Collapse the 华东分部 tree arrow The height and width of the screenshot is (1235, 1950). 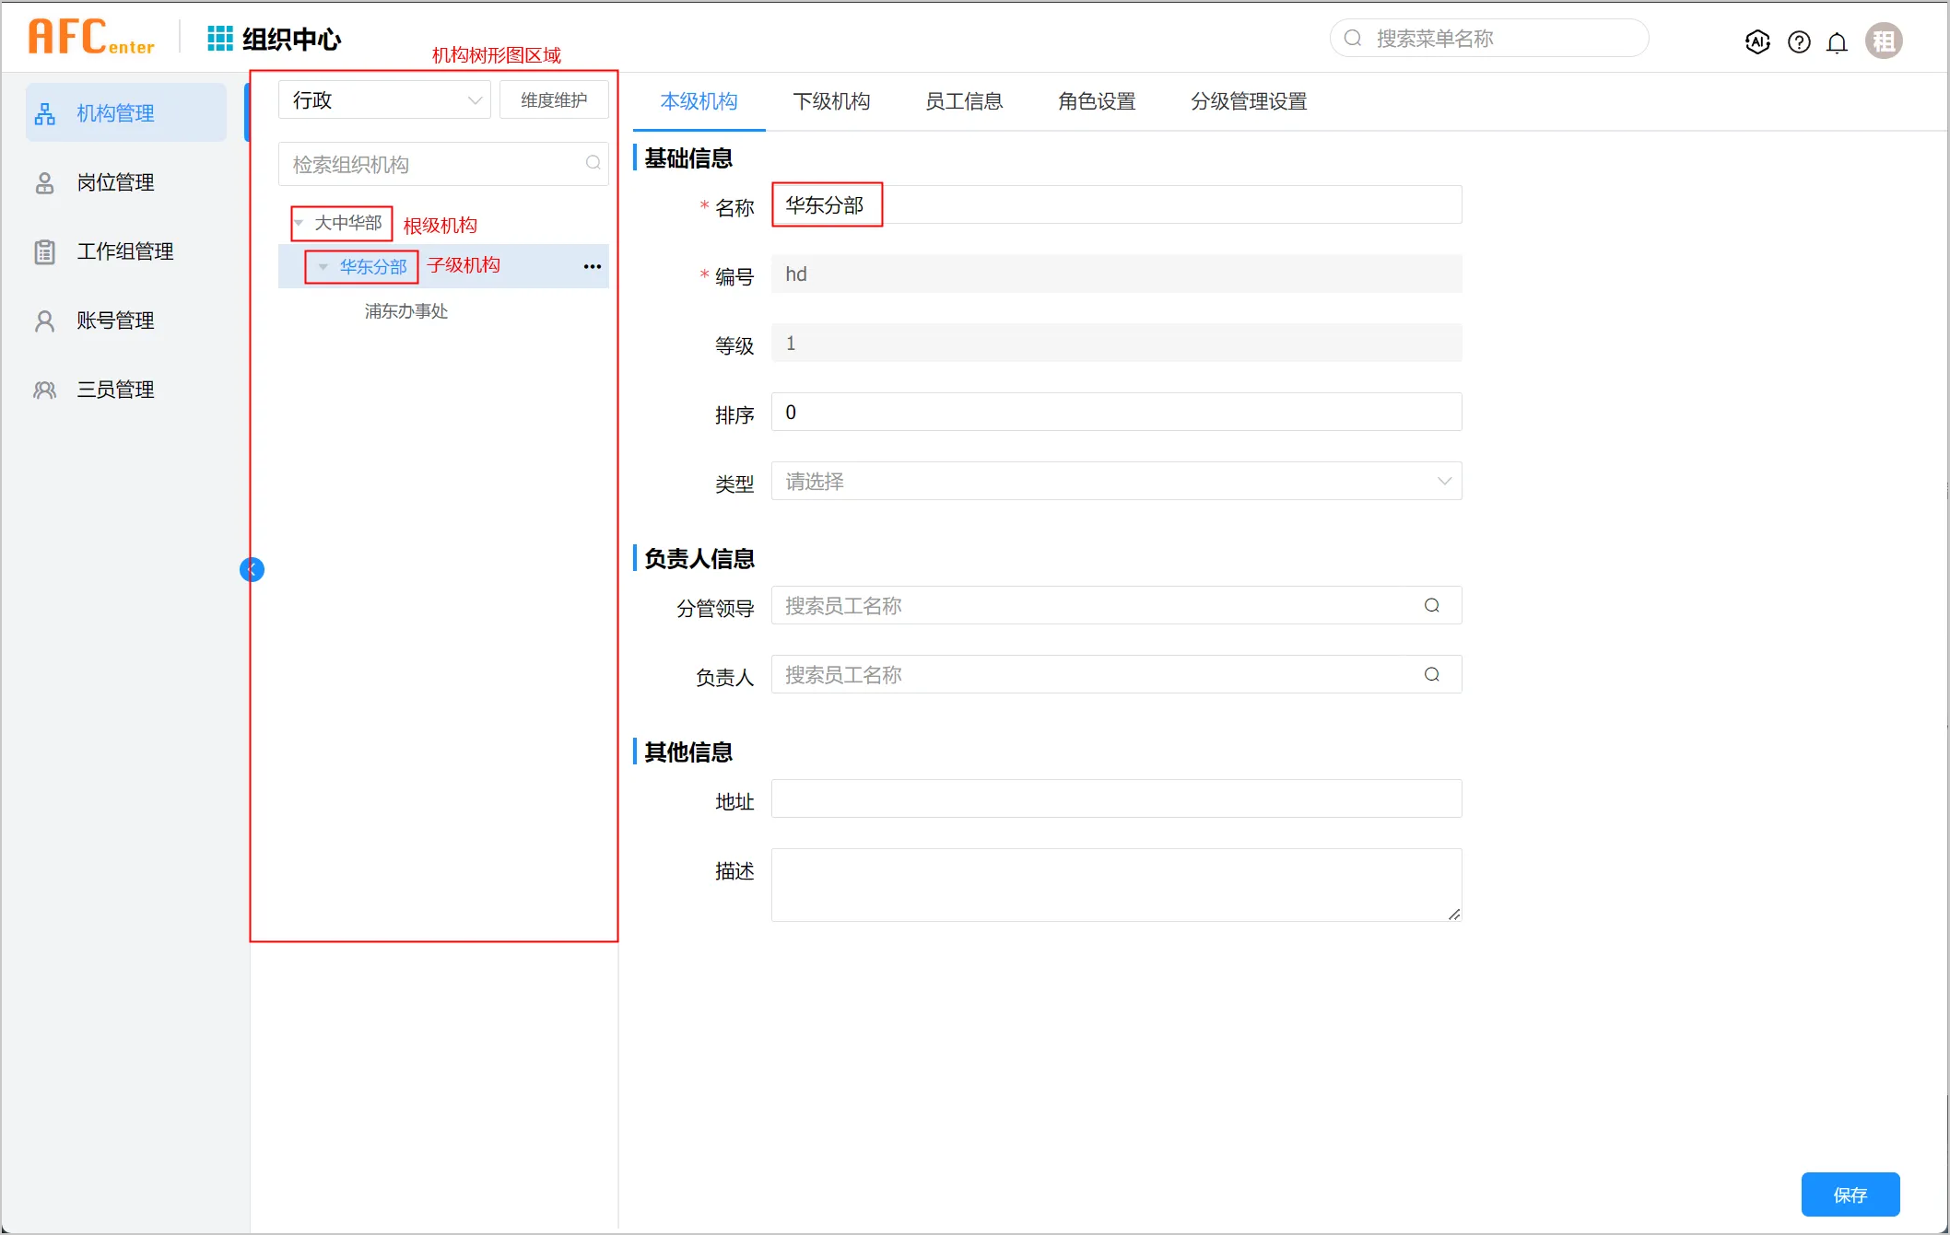323,267
